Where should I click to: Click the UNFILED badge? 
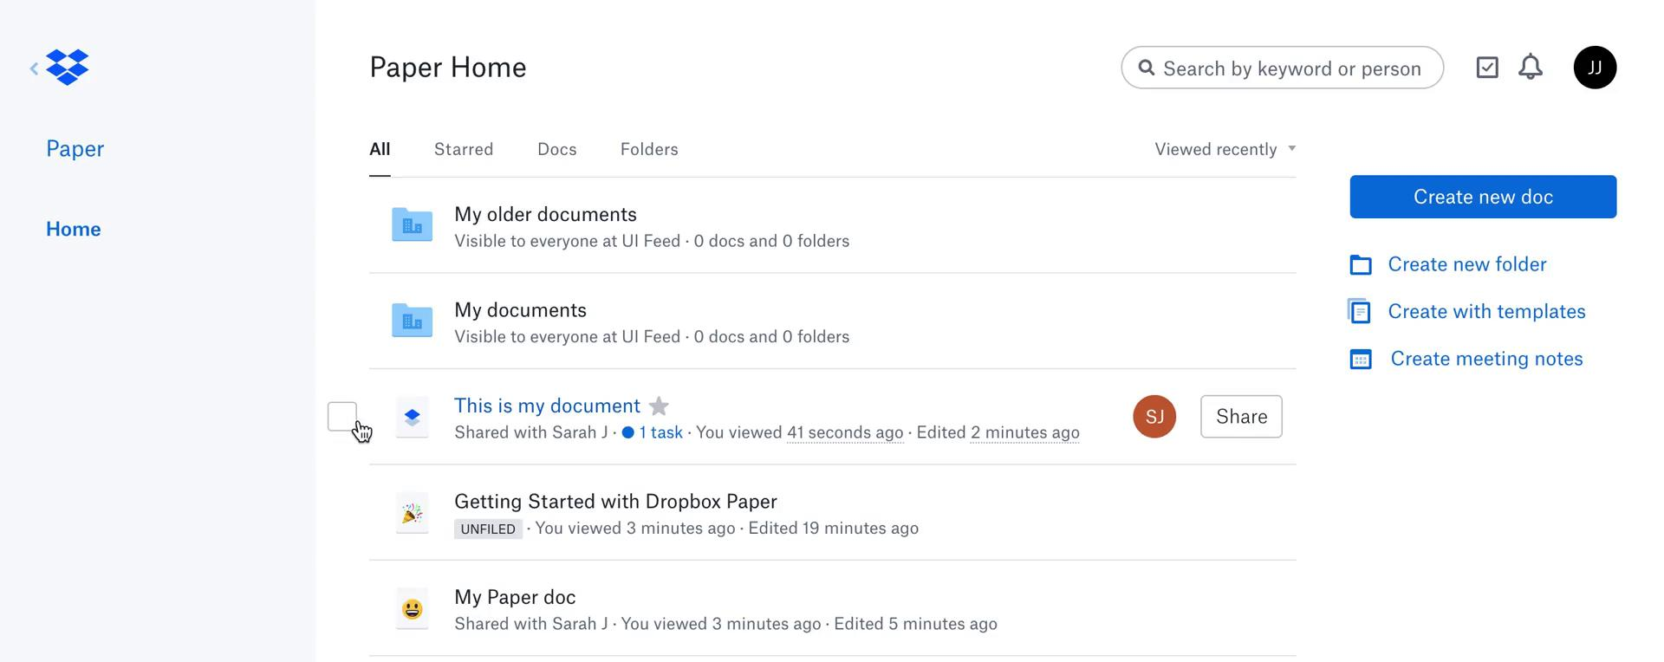click(488, 529)
